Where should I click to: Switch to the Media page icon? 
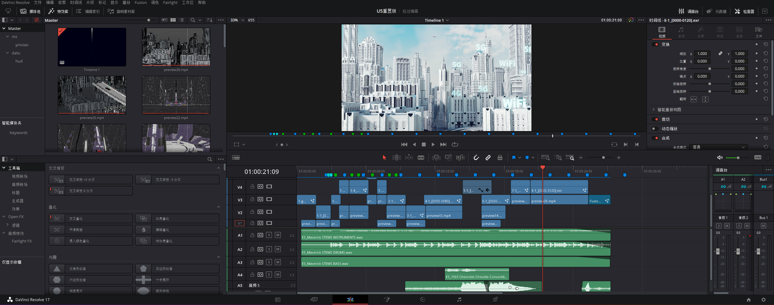278,300
